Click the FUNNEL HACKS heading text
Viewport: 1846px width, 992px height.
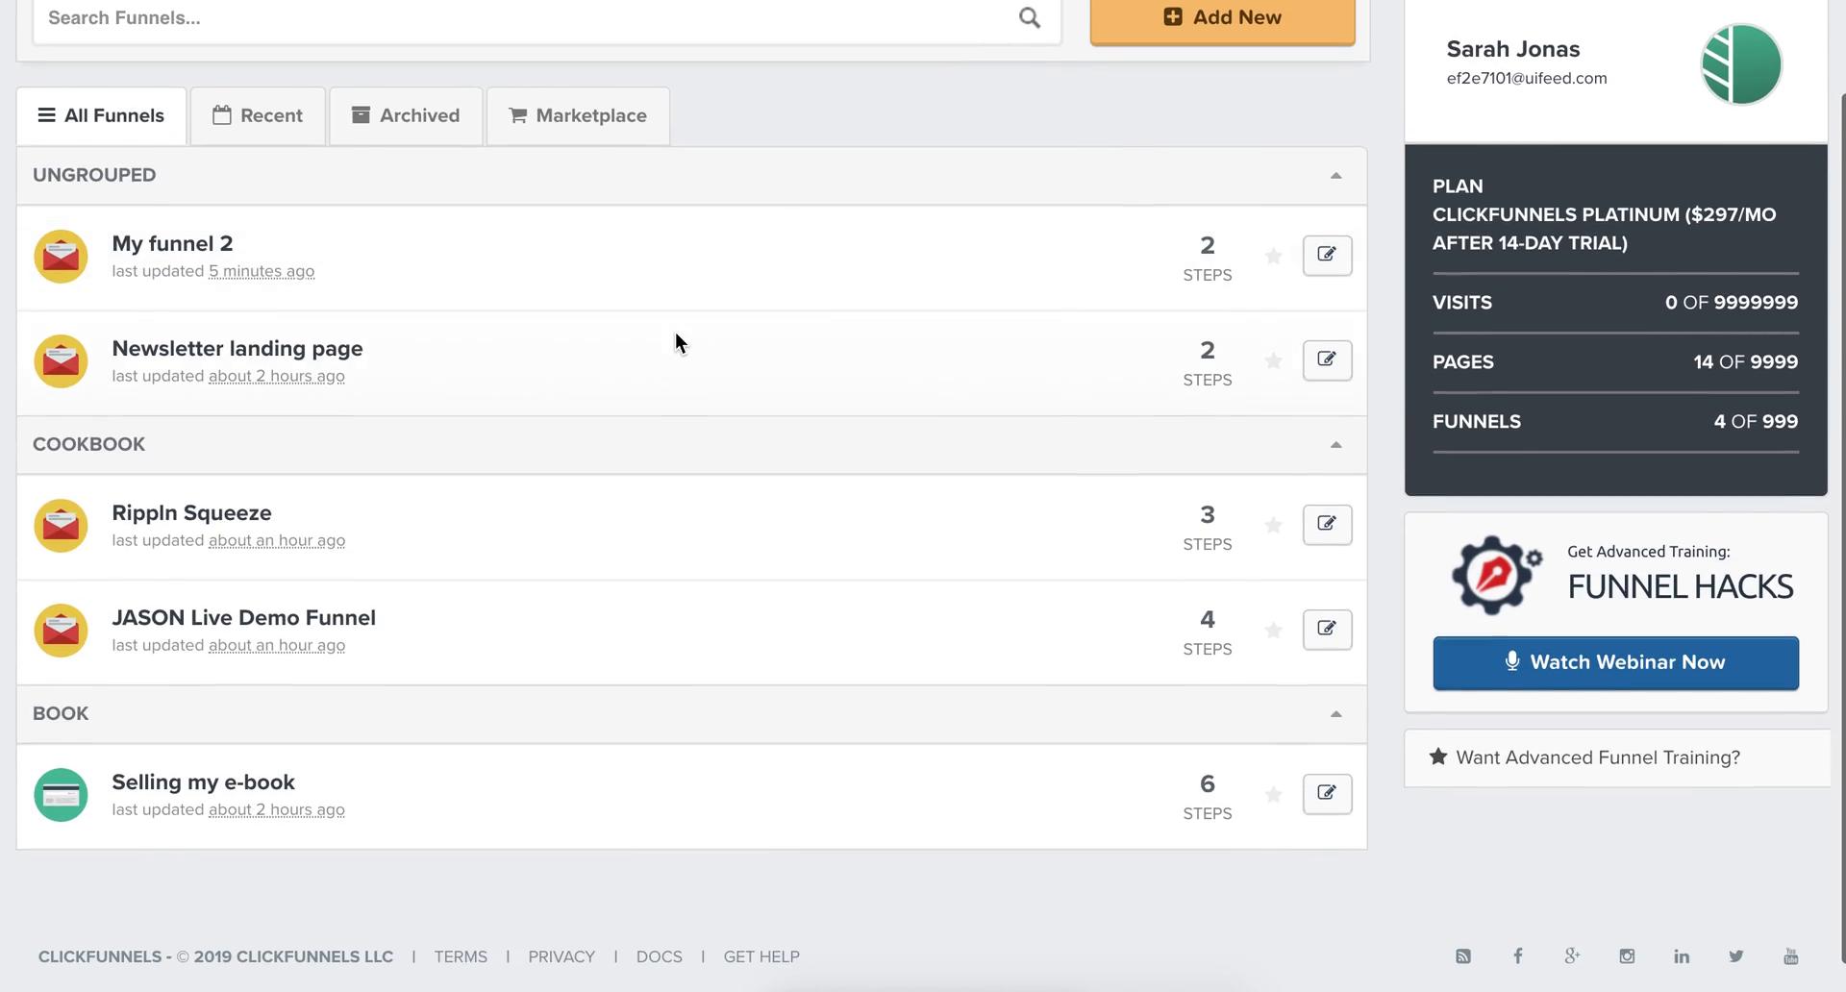click(x=1680, y=586)
